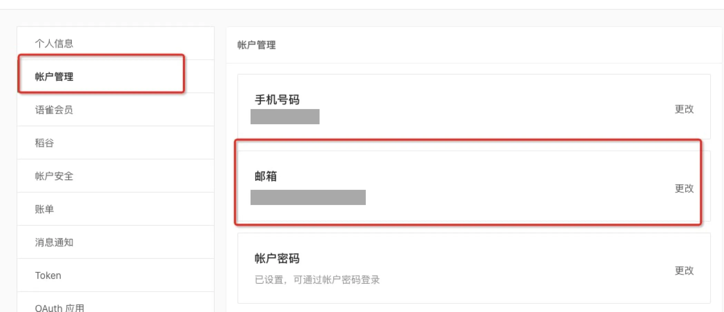Open the 个人信息 sidebar item
This screenshot has height=312, width=724.
tap(54, 43)
